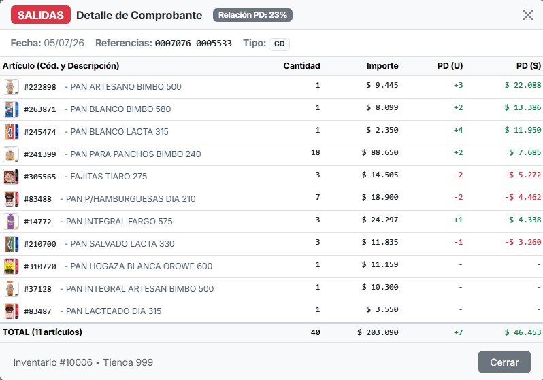Click total PD amount $ 46.453
This screenshot has height=380, width=543.
point(523,332)
